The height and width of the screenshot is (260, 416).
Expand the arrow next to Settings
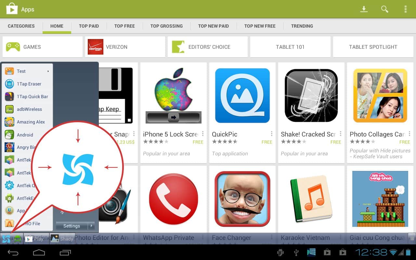92,226
